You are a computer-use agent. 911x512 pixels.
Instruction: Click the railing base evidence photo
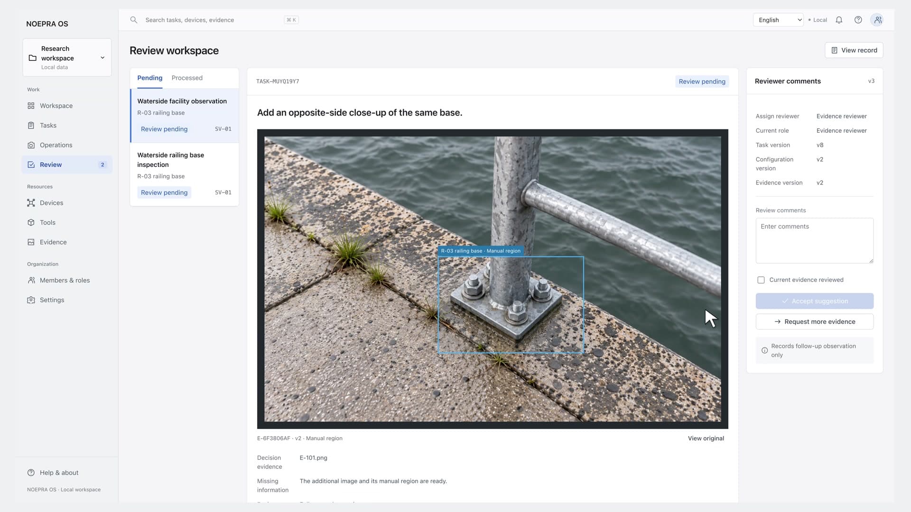(493, 279)
